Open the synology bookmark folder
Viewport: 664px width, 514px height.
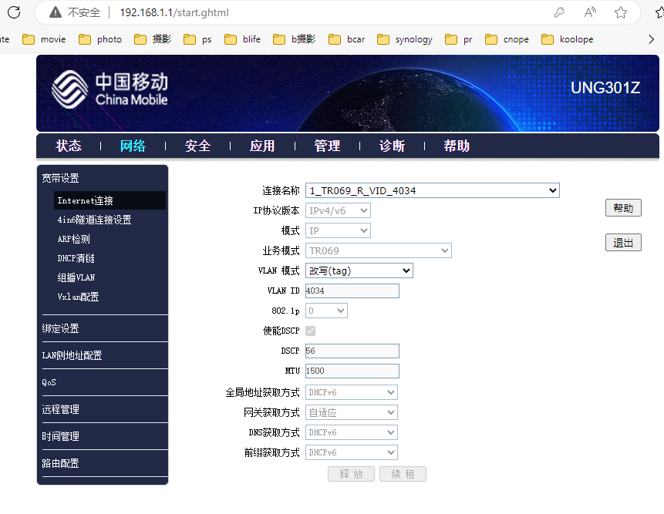(405, 39)
